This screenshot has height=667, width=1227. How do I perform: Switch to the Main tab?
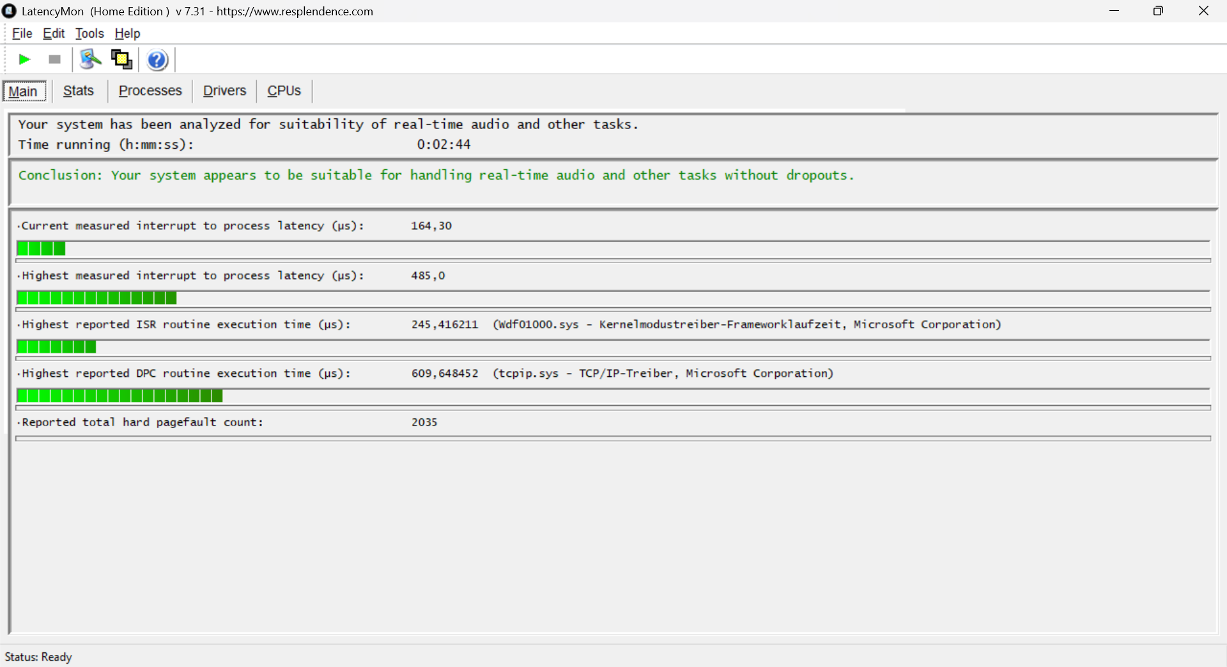click(24, 91)
